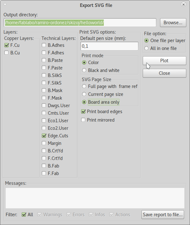The height and width of the screenshot is (225, 190).
Task: Toggle the Warnings filter checkbox
Action: [x=40, y=215]
